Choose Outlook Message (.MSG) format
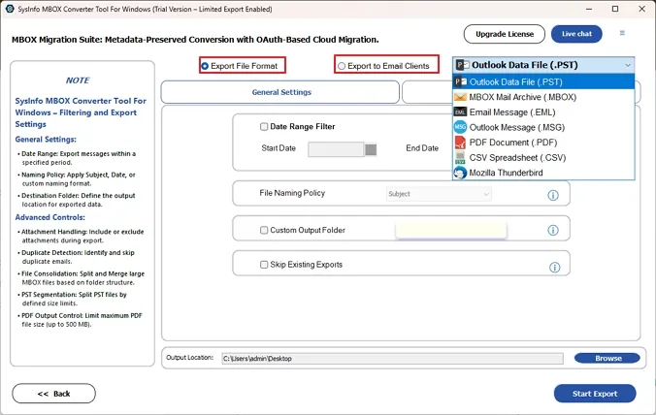Screen dimensions: 656x415 543,127
